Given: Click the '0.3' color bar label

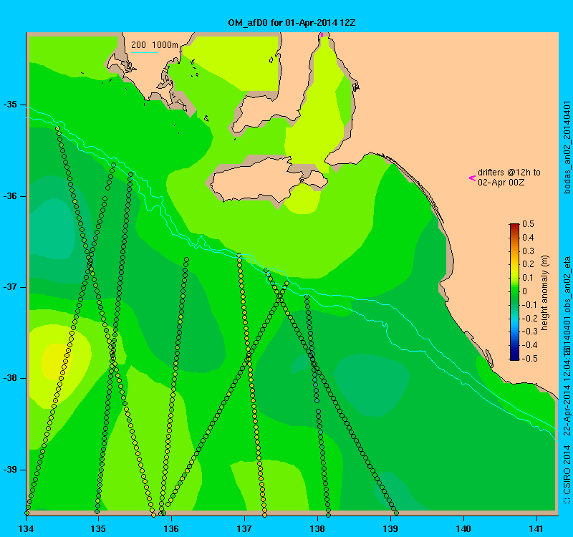Looking at the screenshot, I should point(528,251).
